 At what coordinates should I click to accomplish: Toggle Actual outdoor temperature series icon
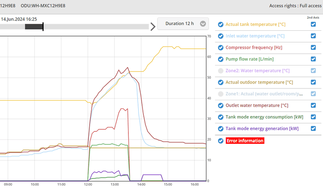click(x=220, y=82)
